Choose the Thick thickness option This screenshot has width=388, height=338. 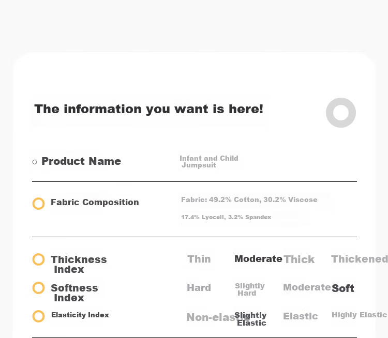(299, 259)
